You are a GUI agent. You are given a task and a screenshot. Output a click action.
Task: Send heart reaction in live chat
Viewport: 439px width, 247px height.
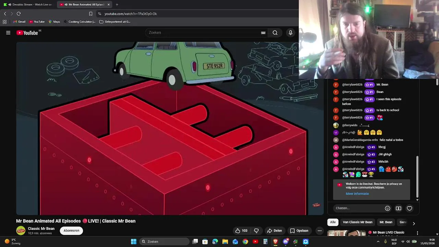click(x=410, y=208)
